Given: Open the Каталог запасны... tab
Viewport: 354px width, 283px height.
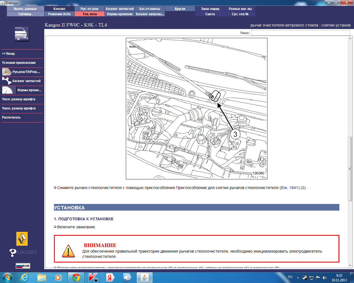Looking at the screenshot, I should [x=150, y=14].
